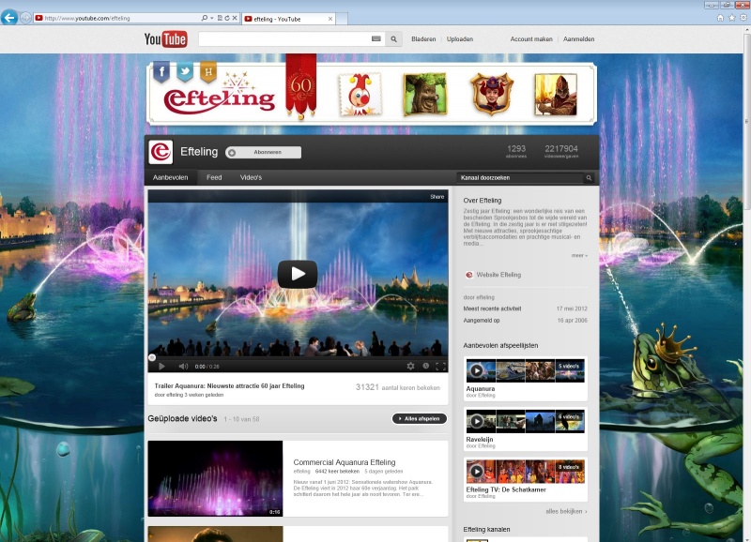Switch to the Feed tab

click(x=214, y=177)
